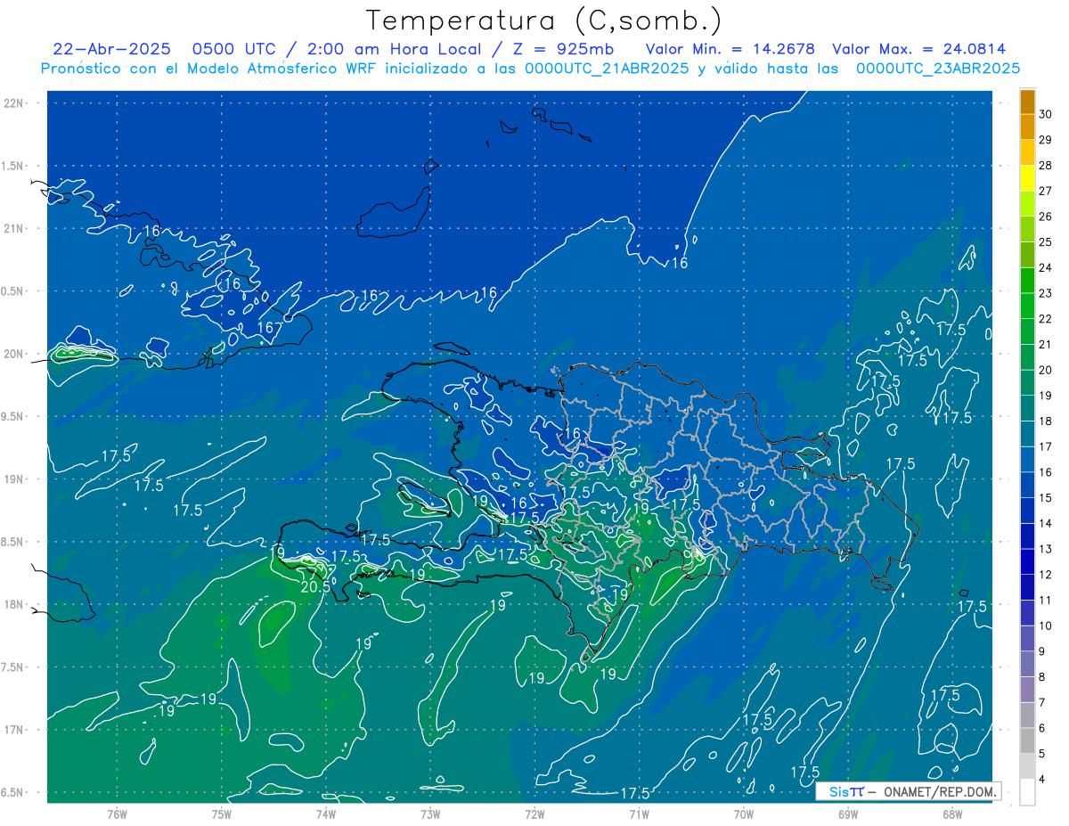Click the '69W' longitude axis label

pos(848,814)
